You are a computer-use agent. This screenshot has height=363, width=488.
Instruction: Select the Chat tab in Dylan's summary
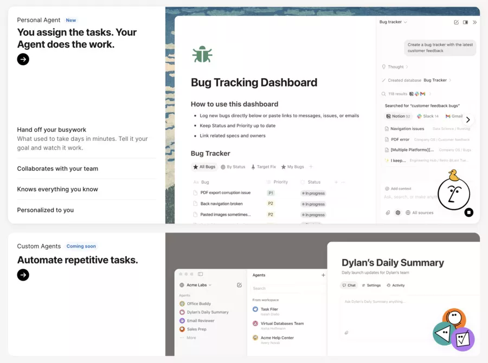click(349, 285)
